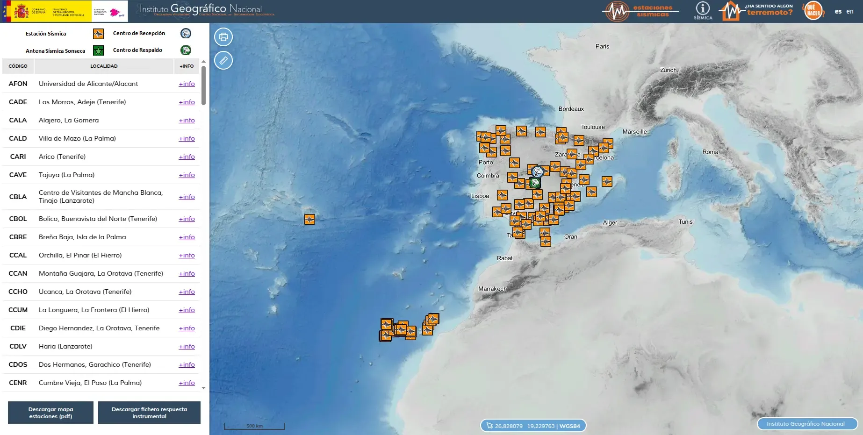This screenshot has height=435, width=863.
Task: Open +info for CDLV station
Action: pyautogui.click(x=187, y=347)
